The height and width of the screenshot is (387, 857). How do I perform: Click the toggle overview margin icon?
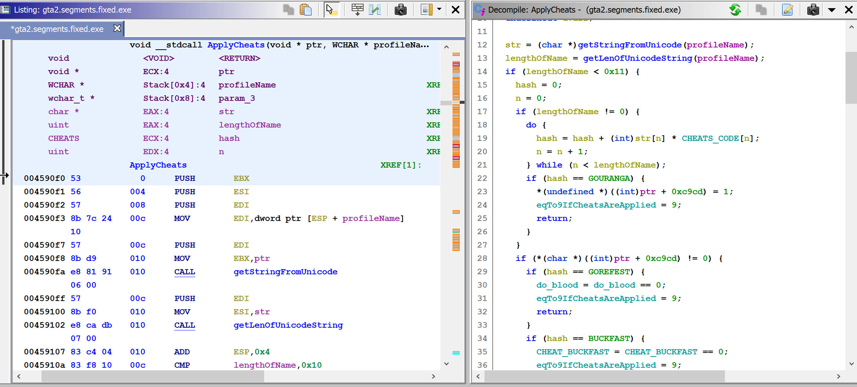tap(426, 10)
